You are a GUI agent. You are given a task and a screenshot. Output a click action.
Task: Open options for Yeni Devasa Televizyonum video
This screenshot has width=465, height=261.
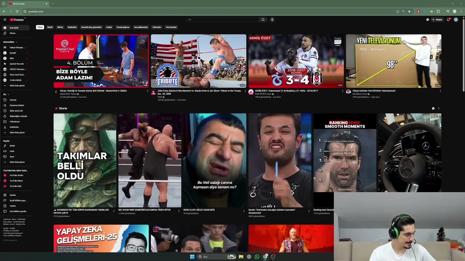click(x=440, y=91)
